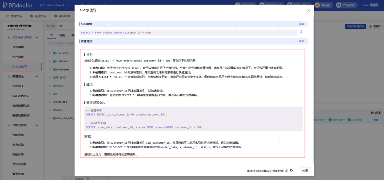Go to the previous page arrow
This screenshot has height=180, width=384.
64,179
